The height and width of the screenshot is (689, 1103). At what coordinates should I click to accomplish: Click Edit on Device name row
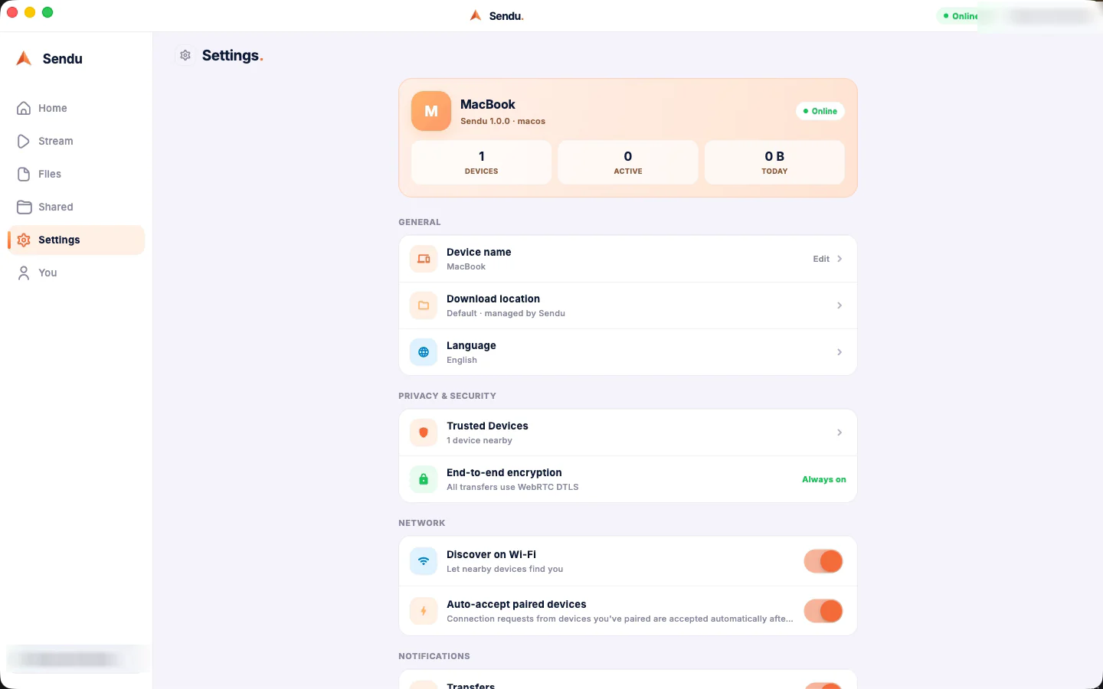coord(821,259)
